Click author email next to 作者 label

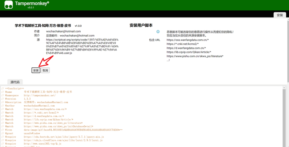63,32
